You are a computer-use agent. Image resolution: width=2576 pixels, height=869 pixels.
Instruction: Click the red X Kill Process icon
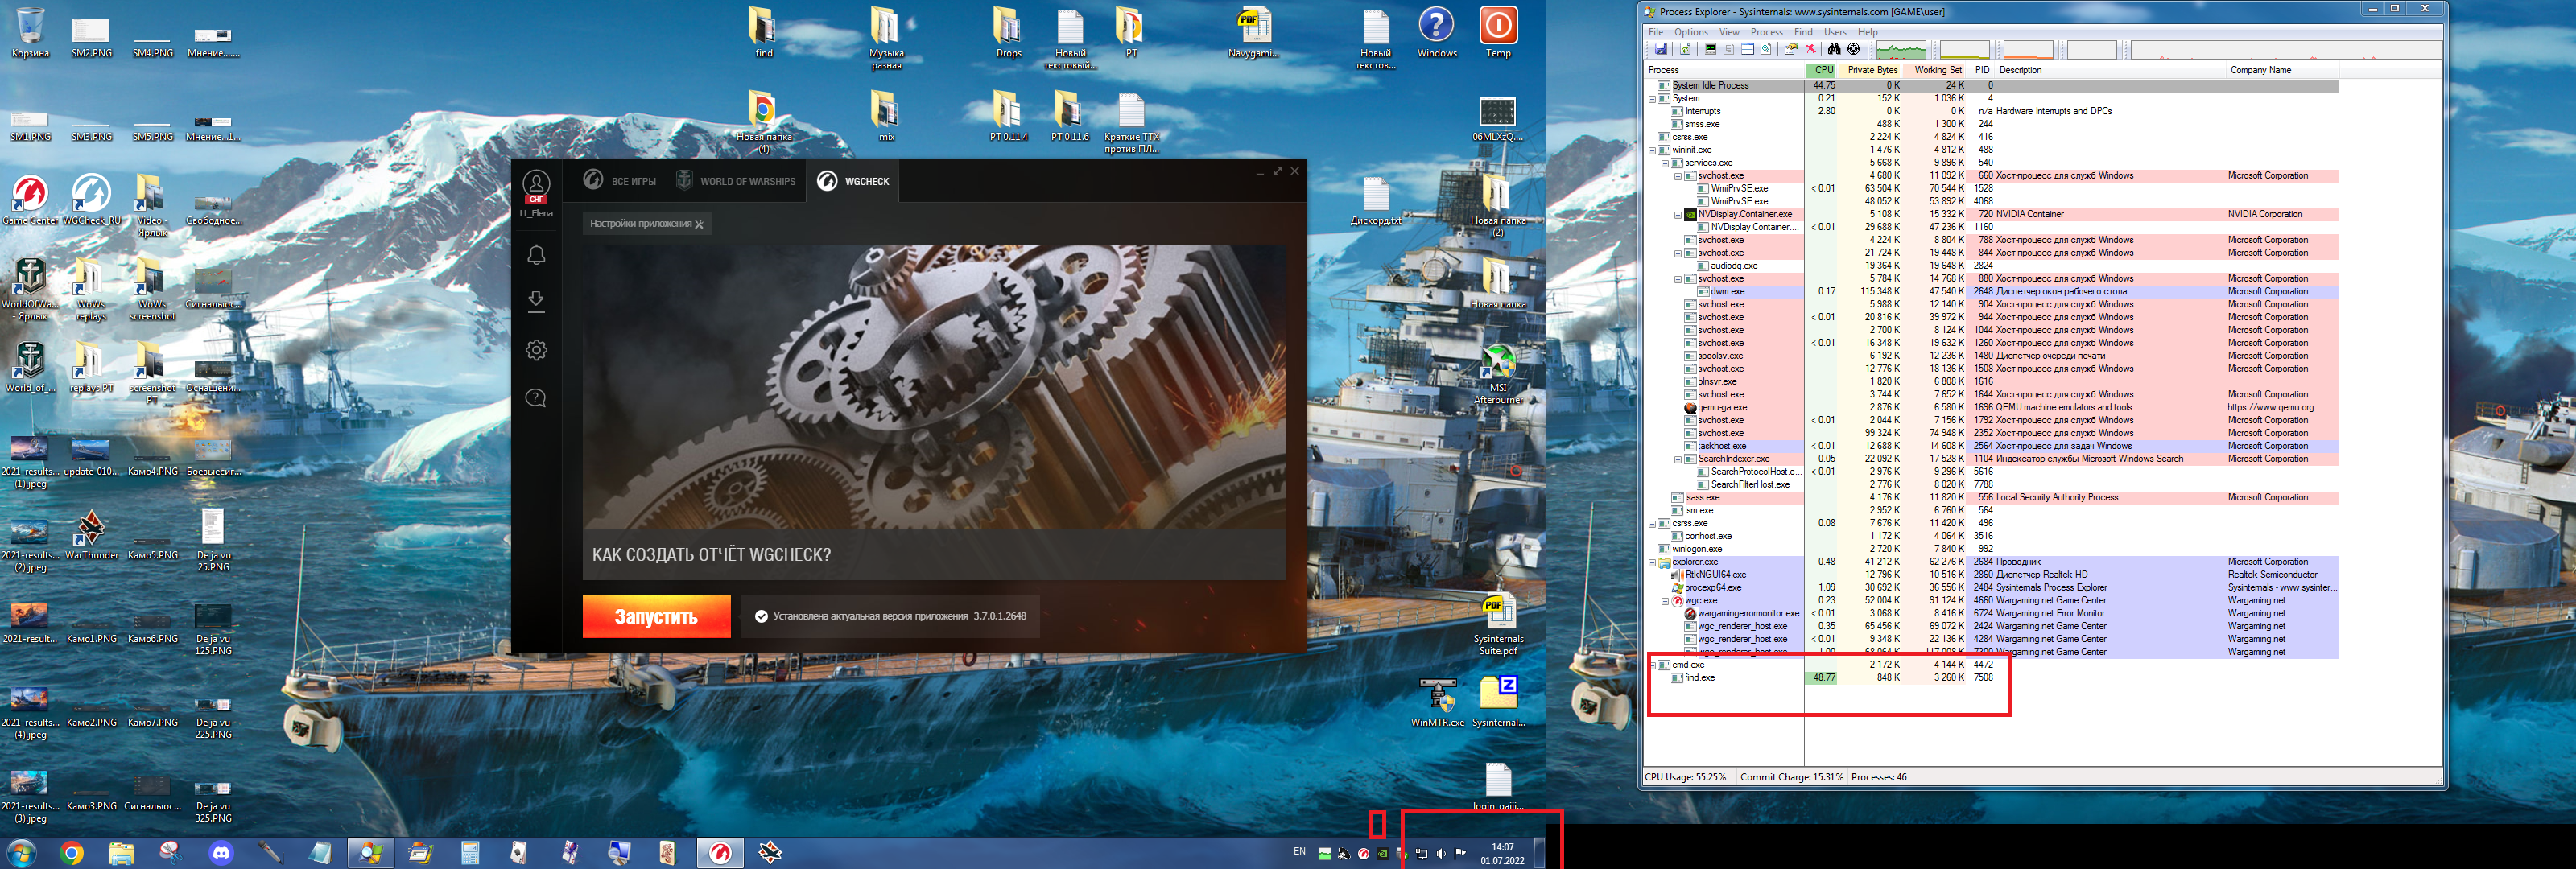coord(1811,49)
